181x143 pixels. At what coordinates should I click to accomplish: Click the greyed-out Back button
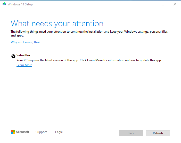131,133
